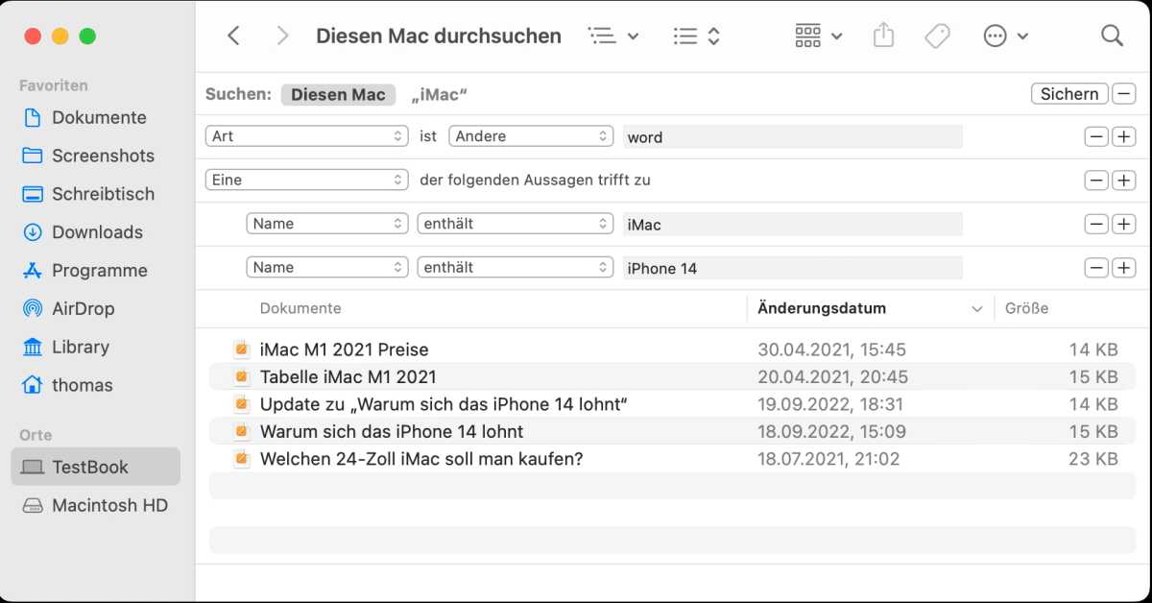Image resolution: width=1152 pixels, height=603 pixels.
Task: Click file icon of Welchen 24-Zoll iMac
Action: point(242,458)
